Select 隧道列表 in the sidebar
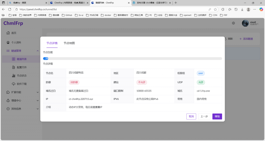 tap(22, 59)
